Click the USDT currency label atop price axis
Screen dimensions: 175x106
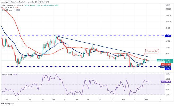(160, 5)
